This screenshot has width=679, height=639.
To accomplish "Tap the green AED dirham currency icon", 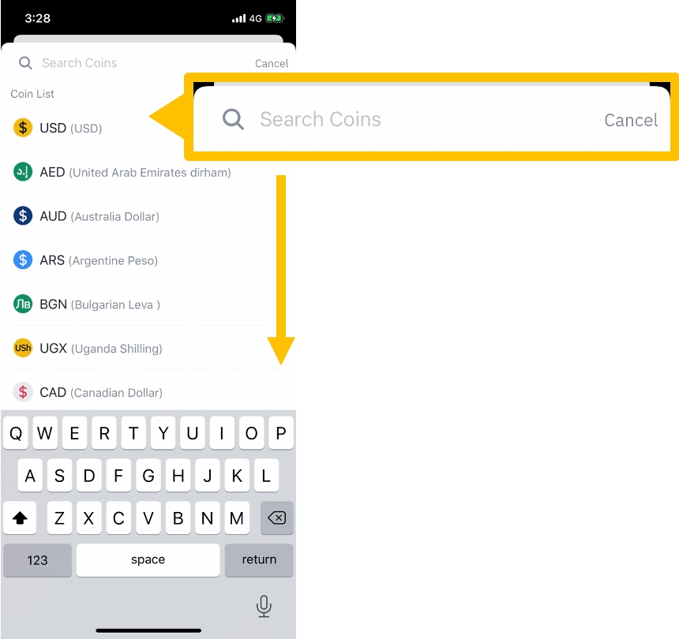I will click(x=23, y=172).
